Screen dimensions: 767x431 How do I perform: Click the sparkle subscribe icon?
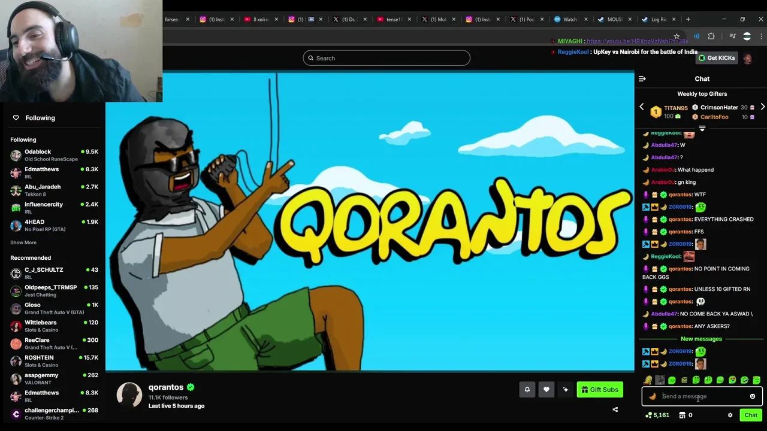(566, 390)
